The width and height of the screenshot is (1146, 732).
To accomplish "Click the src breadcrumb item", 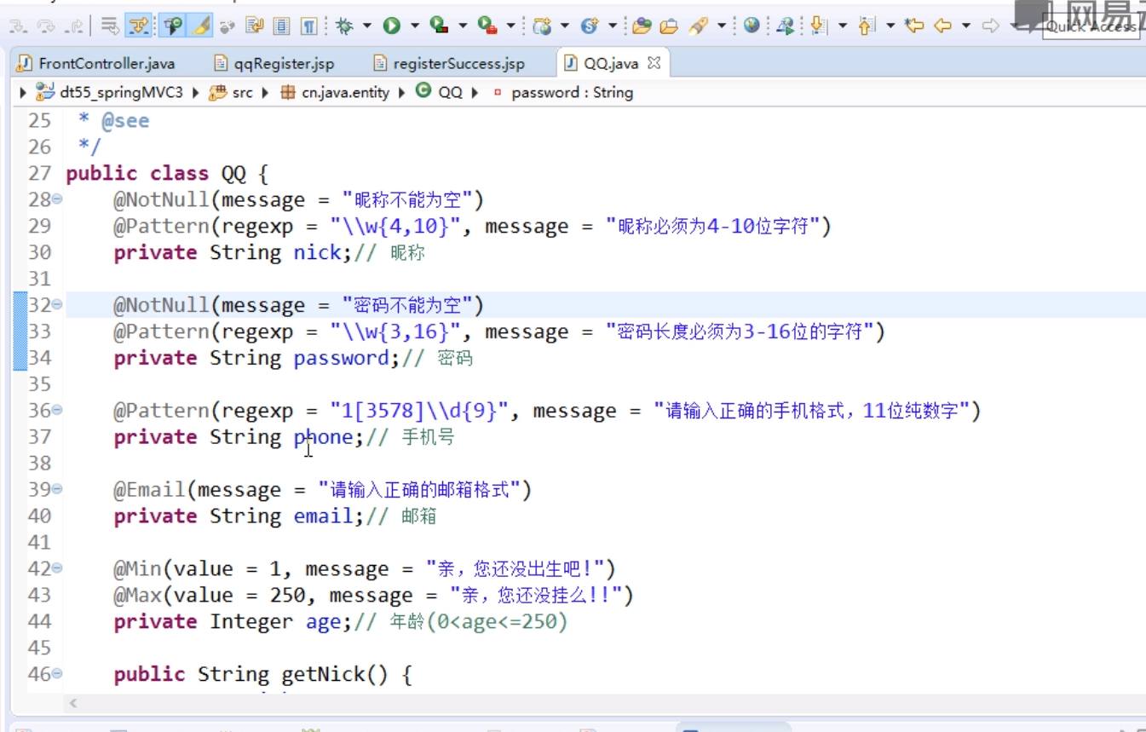I will coord(232,92).
